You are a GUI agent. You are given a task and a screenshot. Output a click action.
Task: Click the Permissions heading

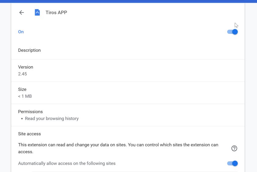coord(31,112)
